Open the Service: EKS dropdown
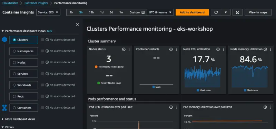The height and width of the screenshot is (129, 276). coord(48,12)
